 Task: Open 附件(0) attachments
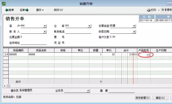[x=58, y=10]
